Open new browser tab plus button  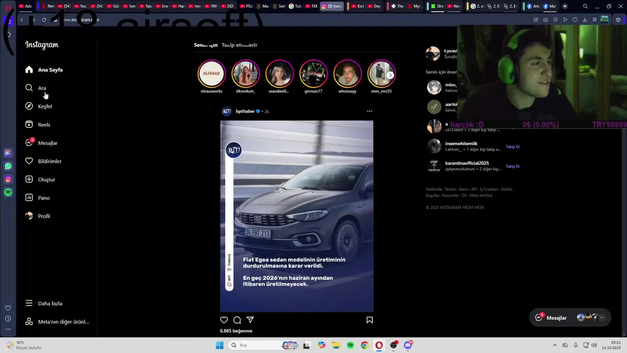tap(565, 6)
